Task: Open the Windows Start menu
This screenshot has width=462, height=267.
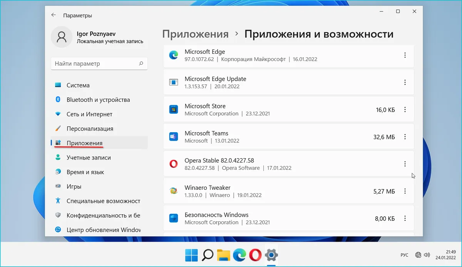Action: 191,255
